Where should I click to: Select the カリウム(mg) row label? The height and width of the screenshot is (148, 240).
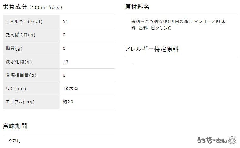pyautogui.click(x=20, y=102)
